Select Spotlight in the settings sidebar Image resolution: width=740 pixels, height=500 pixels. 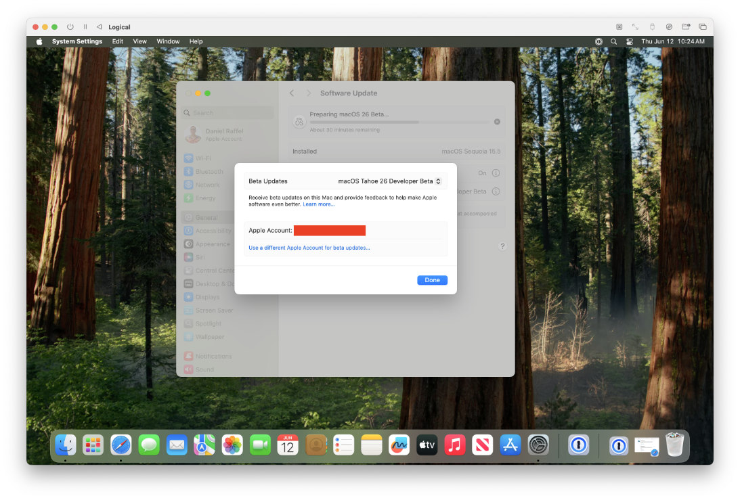(x=208, y=323)
